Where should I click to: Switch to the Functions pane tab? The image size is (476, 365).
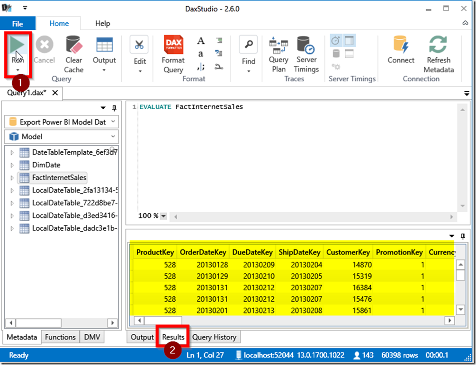tap(60, 337)
